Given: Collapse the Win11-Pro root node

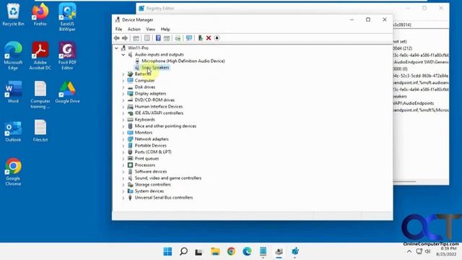Looking at the screenshot, I should (x=116, y=48).
